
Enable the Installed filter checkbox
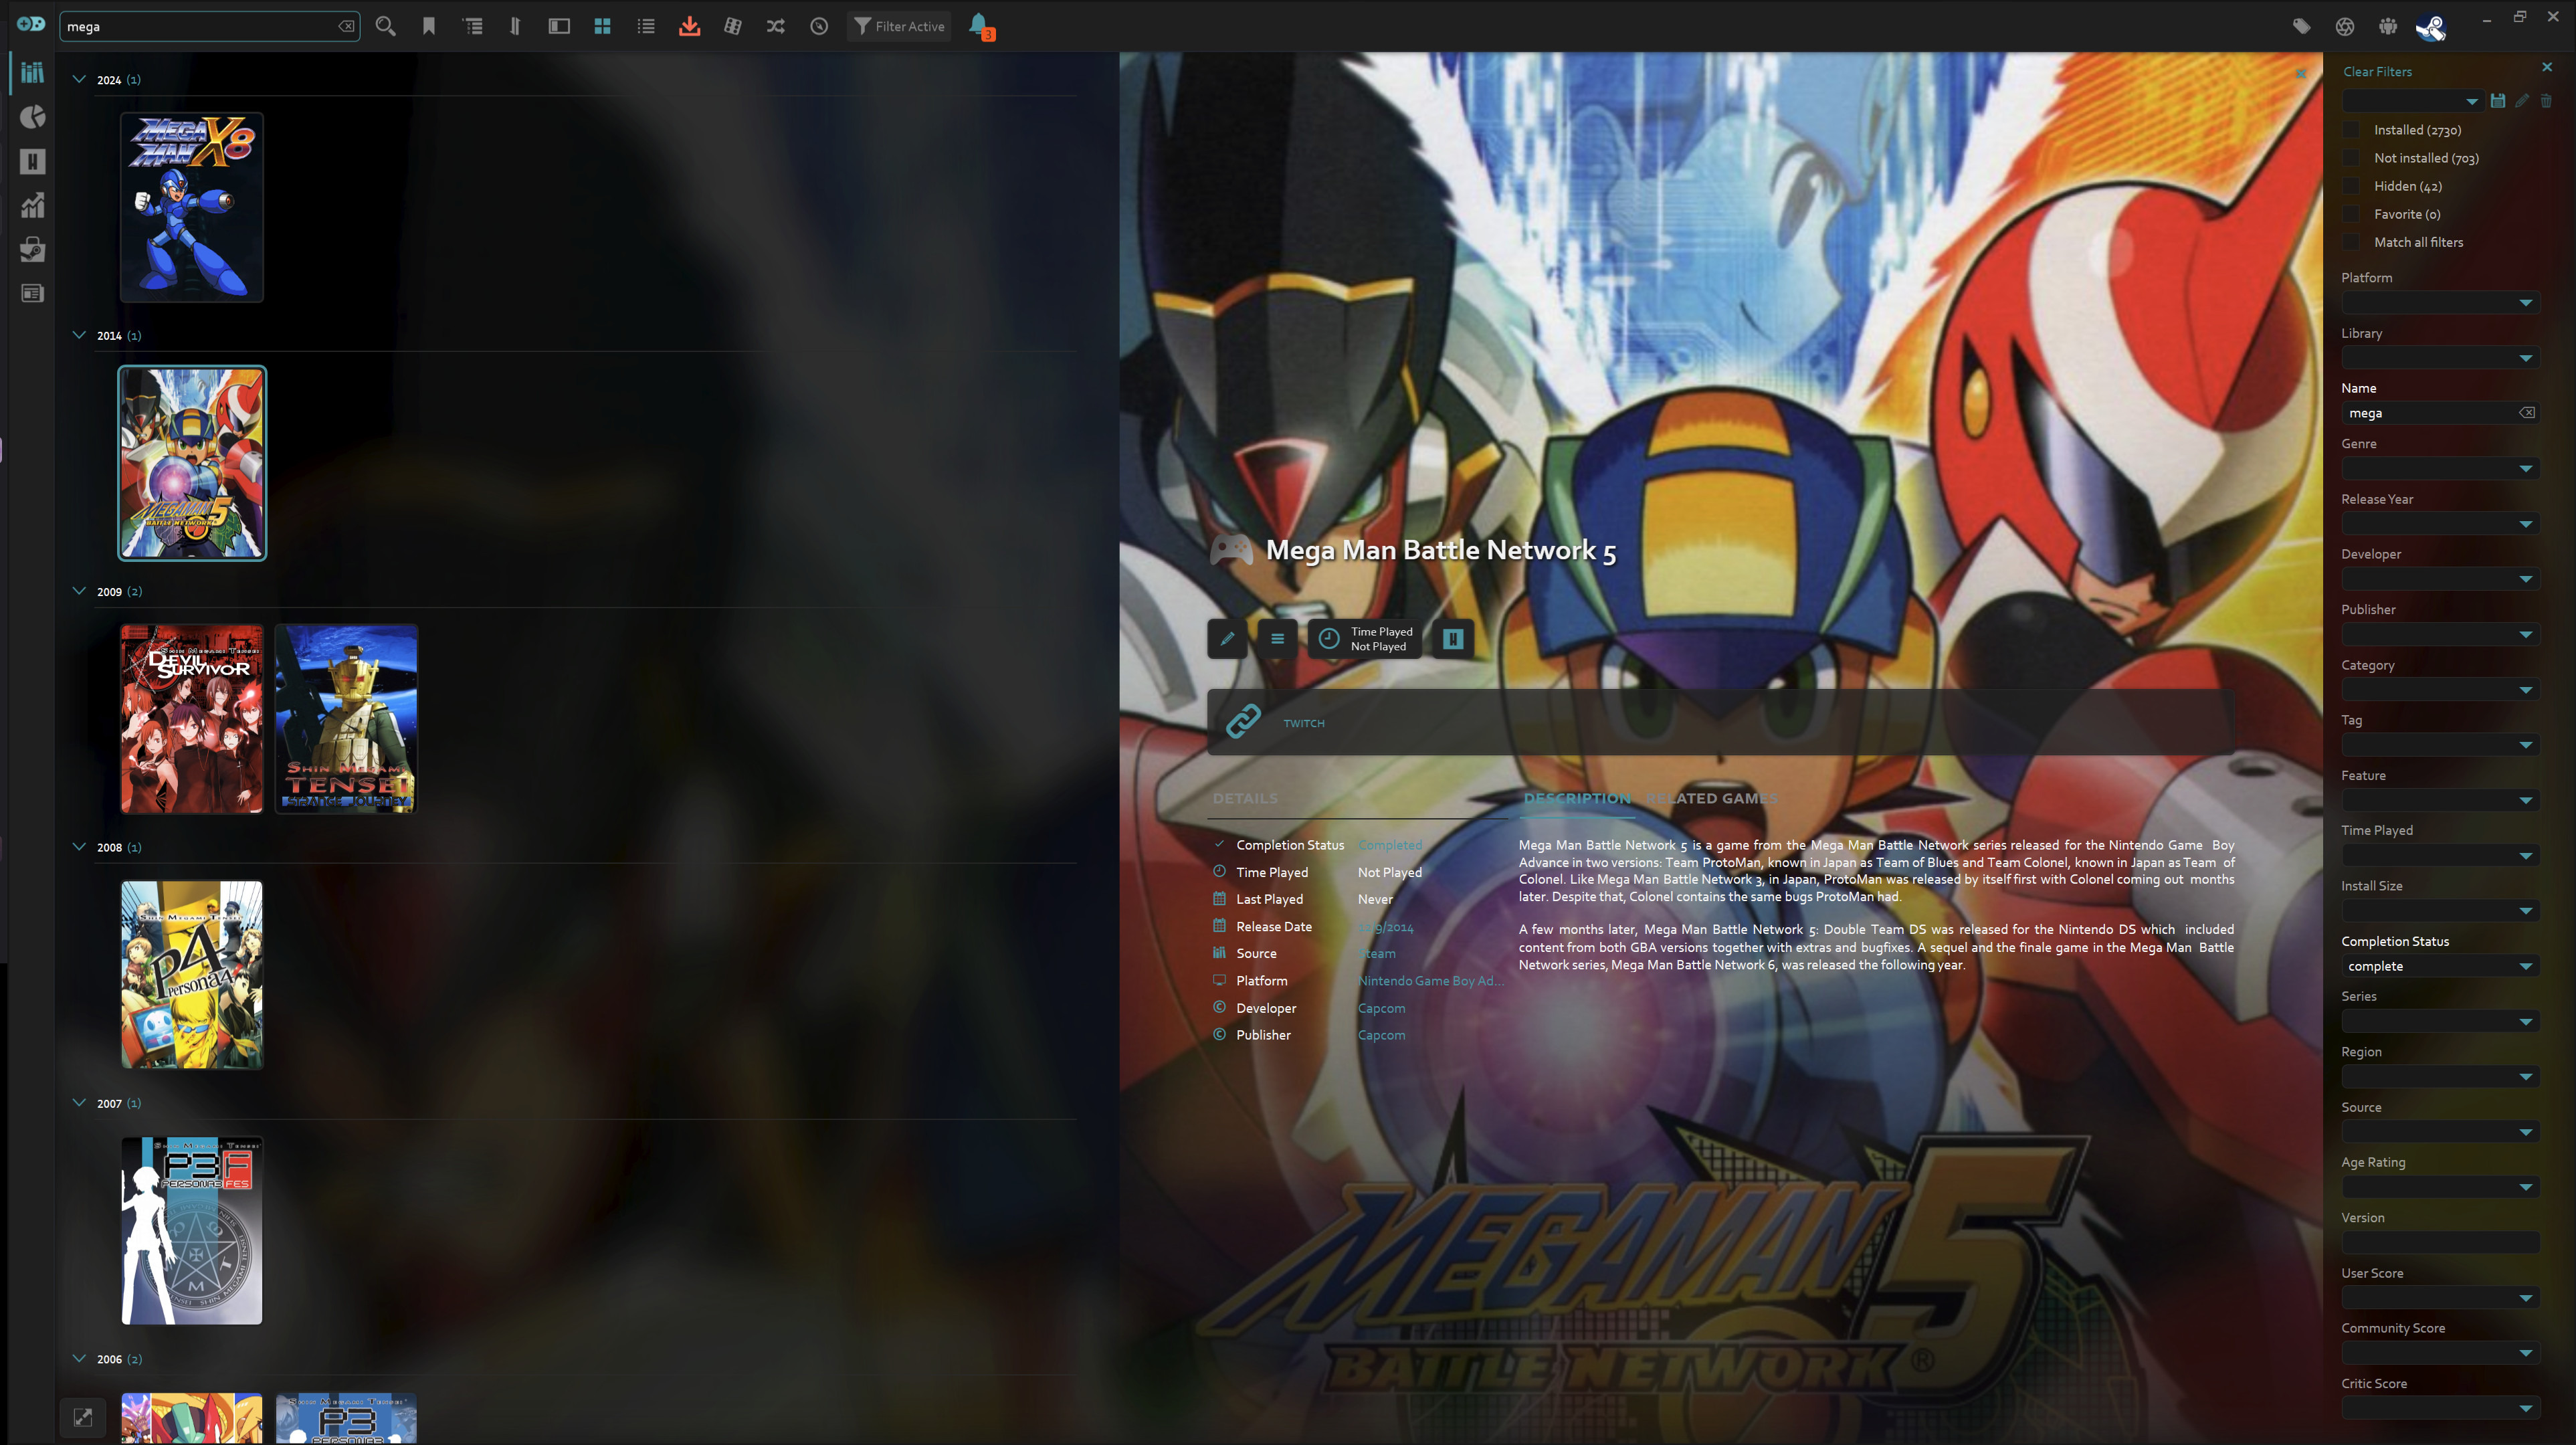point(2351,130)
